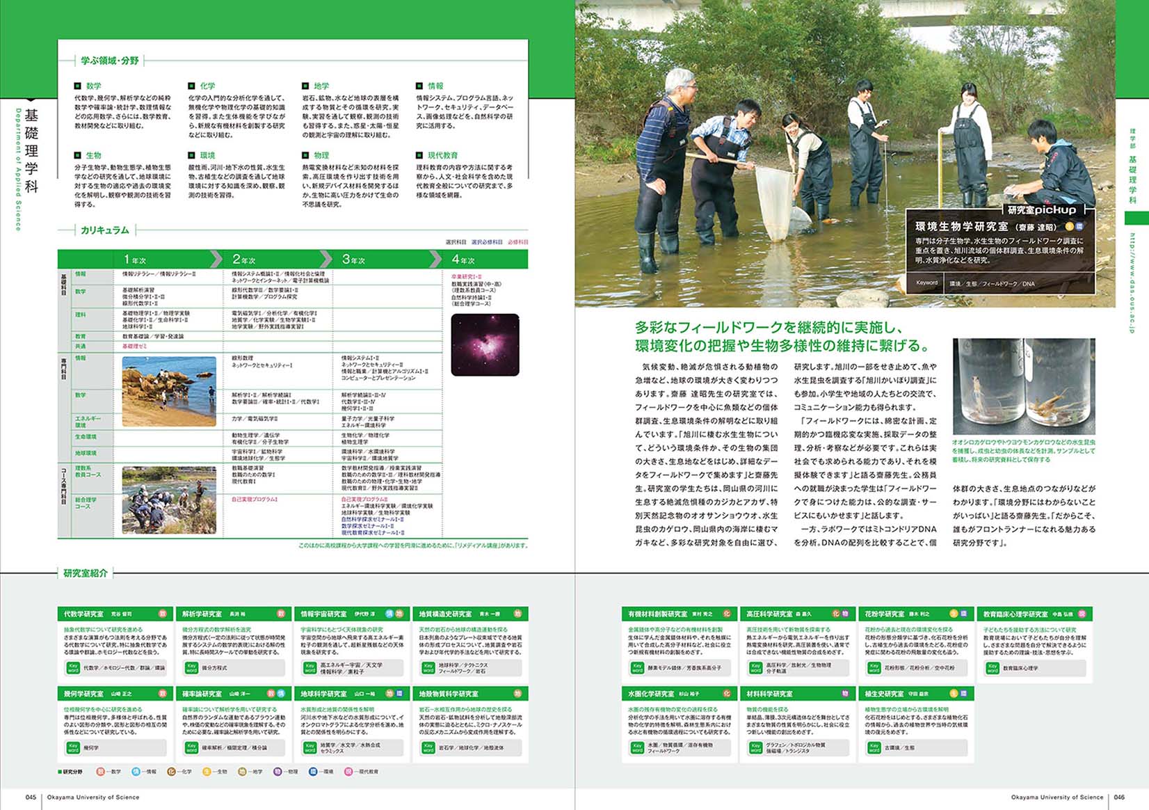Image resolution: width=1149 pixels, height=810 pixels.
Task: Click the Key word badge in 解析学研究室 card
Action: pyautogui.click(x=191, y=667)
